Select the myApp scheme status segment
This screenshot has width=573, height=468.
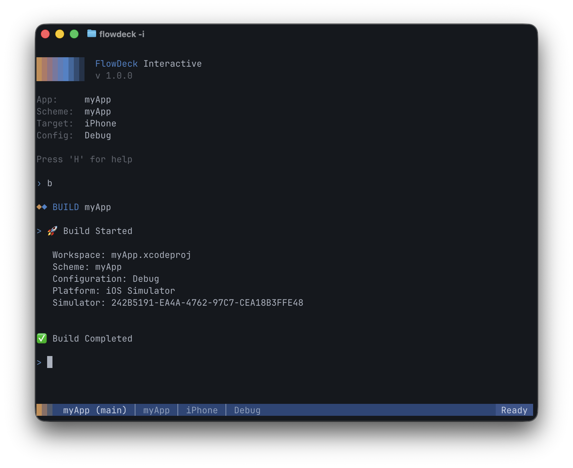[x=156, y=410]
